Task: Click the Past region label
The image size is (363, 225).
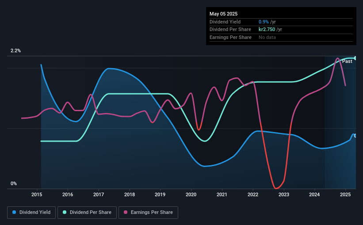Action: 347,61
